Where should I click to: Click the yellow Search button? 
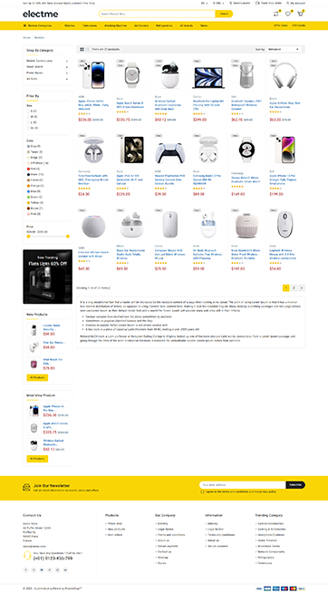(224, 14)
